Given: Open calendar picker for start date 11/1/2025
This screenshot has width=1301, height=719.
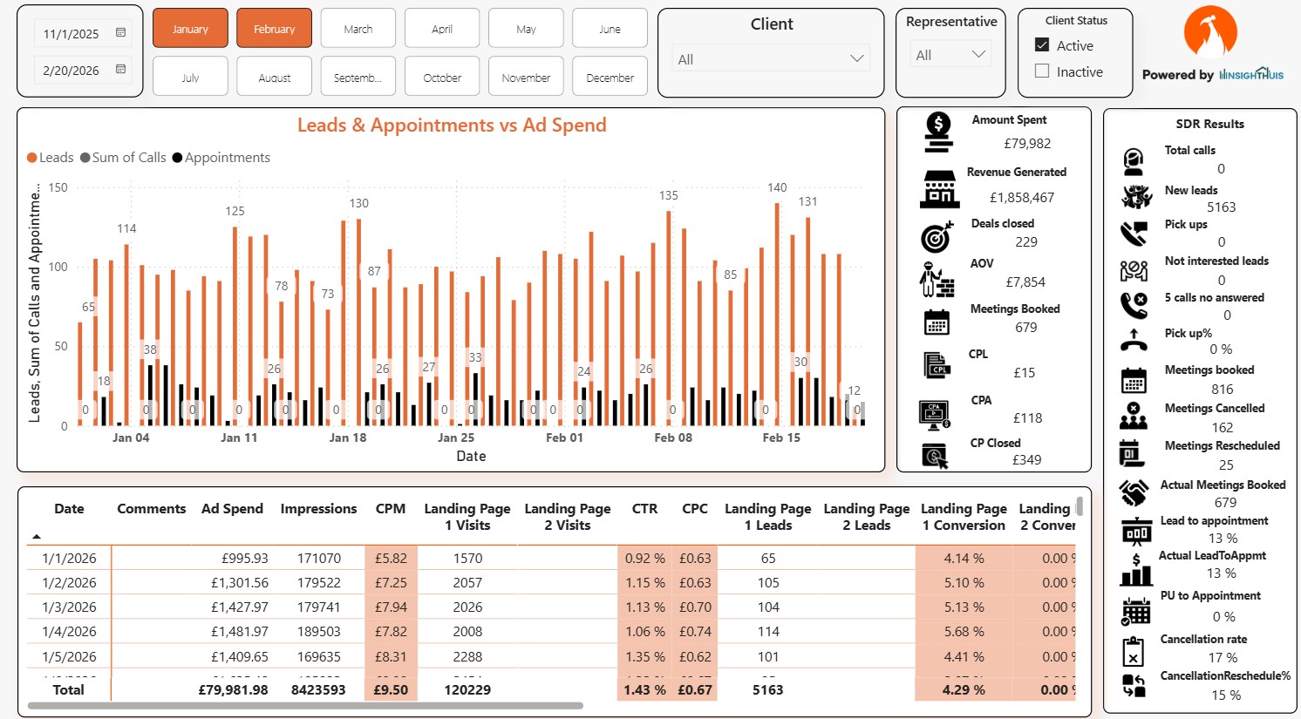Looking at the screenshot, I should 120,33.
